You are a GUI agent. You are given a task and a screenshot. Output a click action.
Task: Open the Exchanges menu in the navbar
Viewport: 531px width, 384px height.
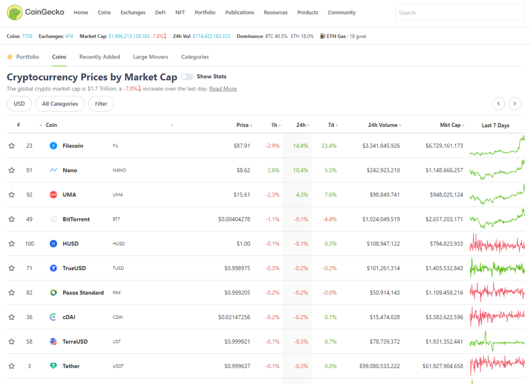click(133, 13)
